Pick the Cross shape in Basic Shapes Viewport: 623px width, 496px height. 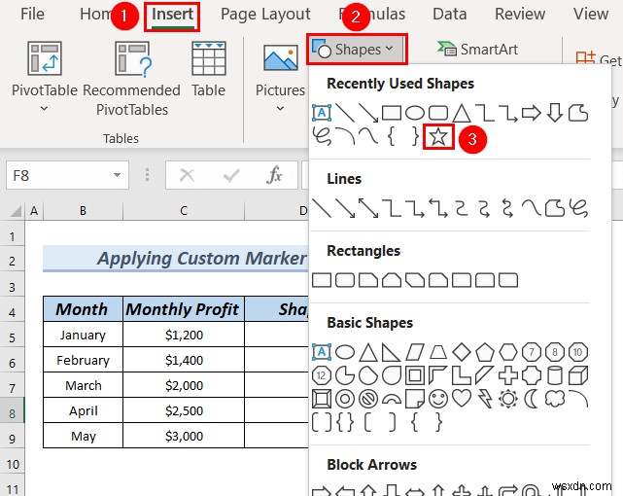tap(508, 375)
